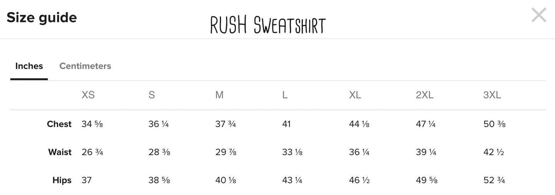Click the 2XL size column header
This screenshot has width=555, height=195.
click(425, 95)
